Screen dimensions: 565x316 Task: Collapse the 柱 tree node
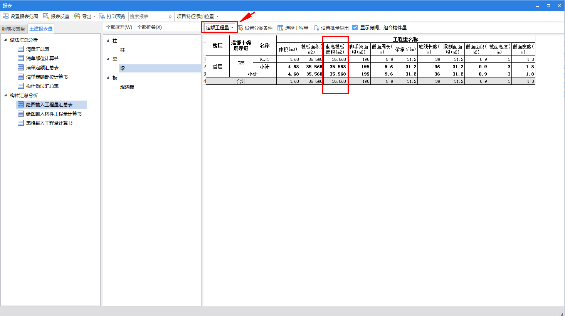point(108,40)
